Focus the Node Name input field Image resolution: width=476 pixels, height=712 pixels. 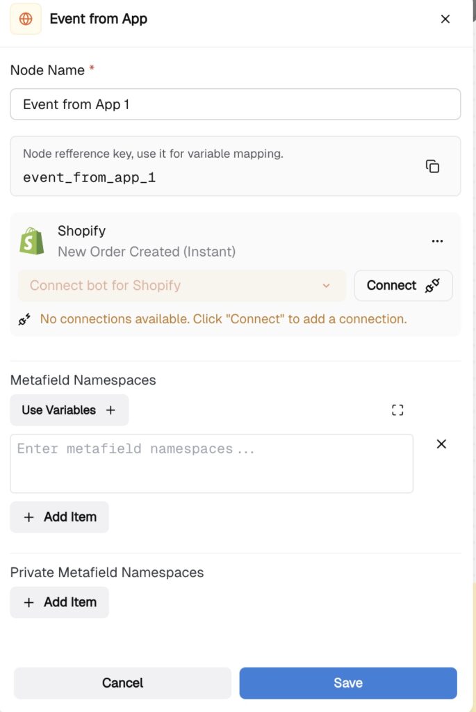236,104
